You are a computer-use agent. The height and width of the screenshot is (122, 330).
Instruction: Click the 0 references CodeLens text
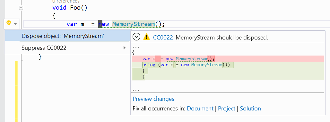[66, 2]
